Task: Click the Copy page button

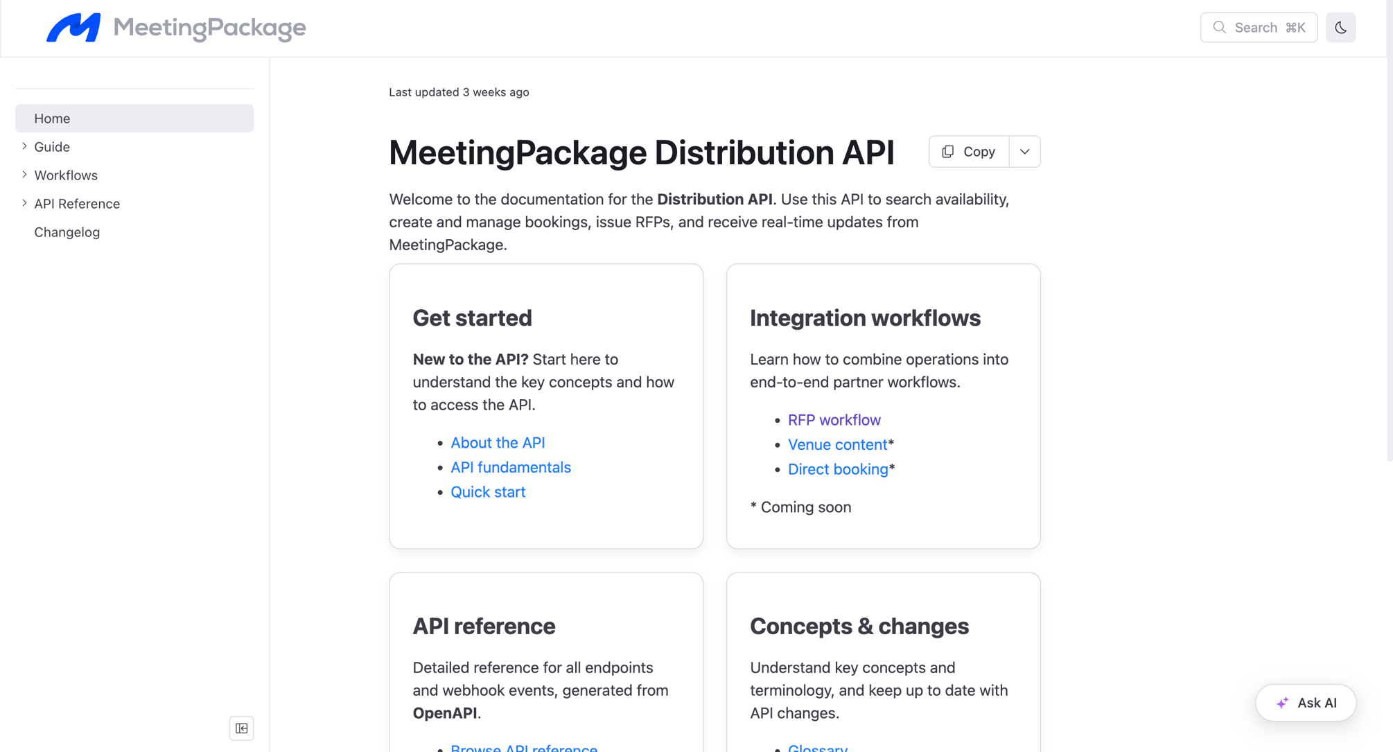Action: pos(969,152)
